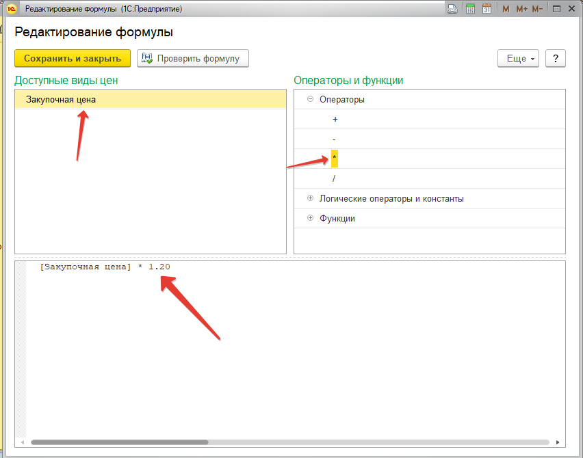Expand the Функции group
The image size is (583, 458).
coord(310,218)
